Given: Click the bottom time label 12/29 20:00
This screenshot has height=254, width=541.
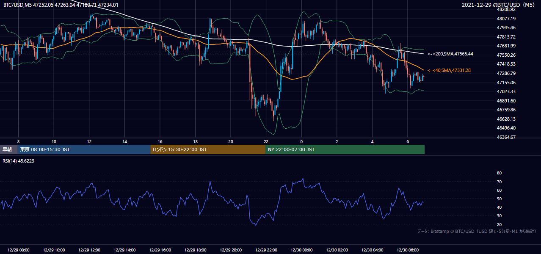Looking at the screenshot, I should [231, 250].
